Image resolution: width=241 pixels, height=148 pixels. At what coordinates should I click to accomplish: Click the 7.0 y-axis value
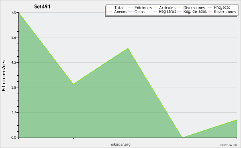[14, 12]
